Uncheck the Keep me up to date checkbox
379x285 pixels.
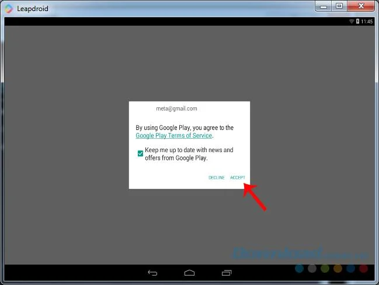[140, 153]
